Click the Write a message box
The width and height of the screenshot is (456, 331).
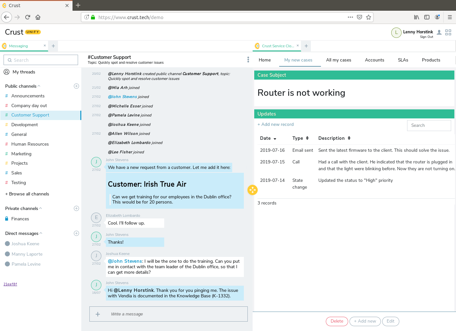tap(168, 314)
